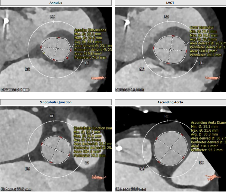Image resolution: width=227 pixels, height=192 pixels.
Task: Click the Distance 50.0 mm readout
Action: click(x=130, y=189)
